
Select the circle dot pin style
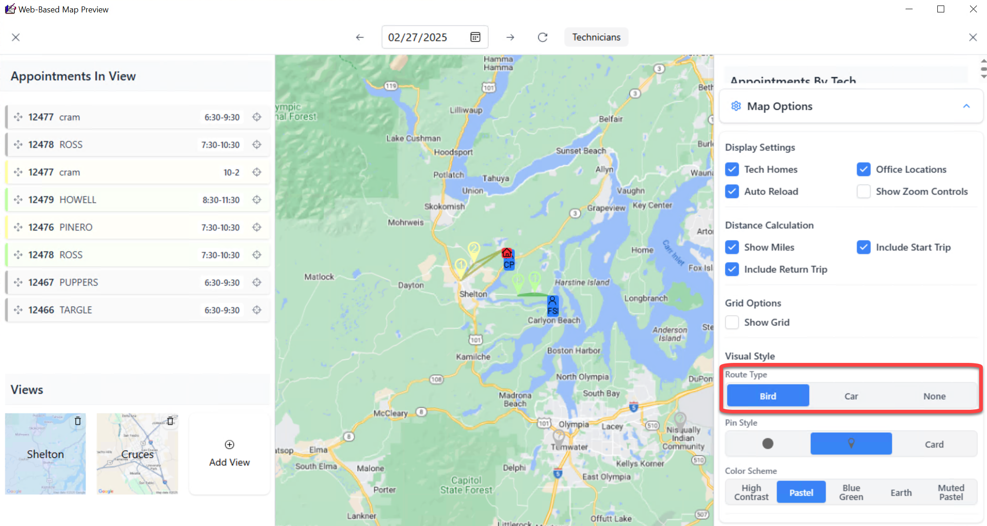click(x=767, y=444)
